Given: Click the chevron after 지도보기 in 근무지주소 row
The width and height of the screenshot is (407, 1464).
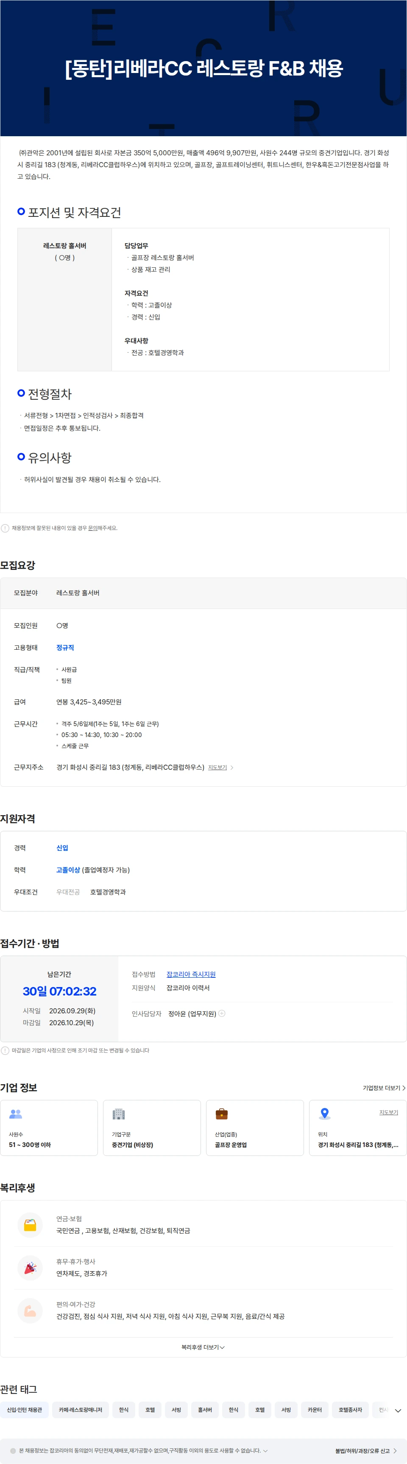Looking at the screenshot, I should tap(231, 768).
